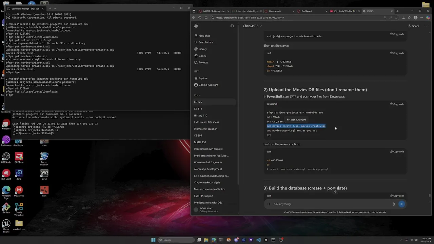
Task: Share this ChatGPT conversation
Action: (413, 26)
